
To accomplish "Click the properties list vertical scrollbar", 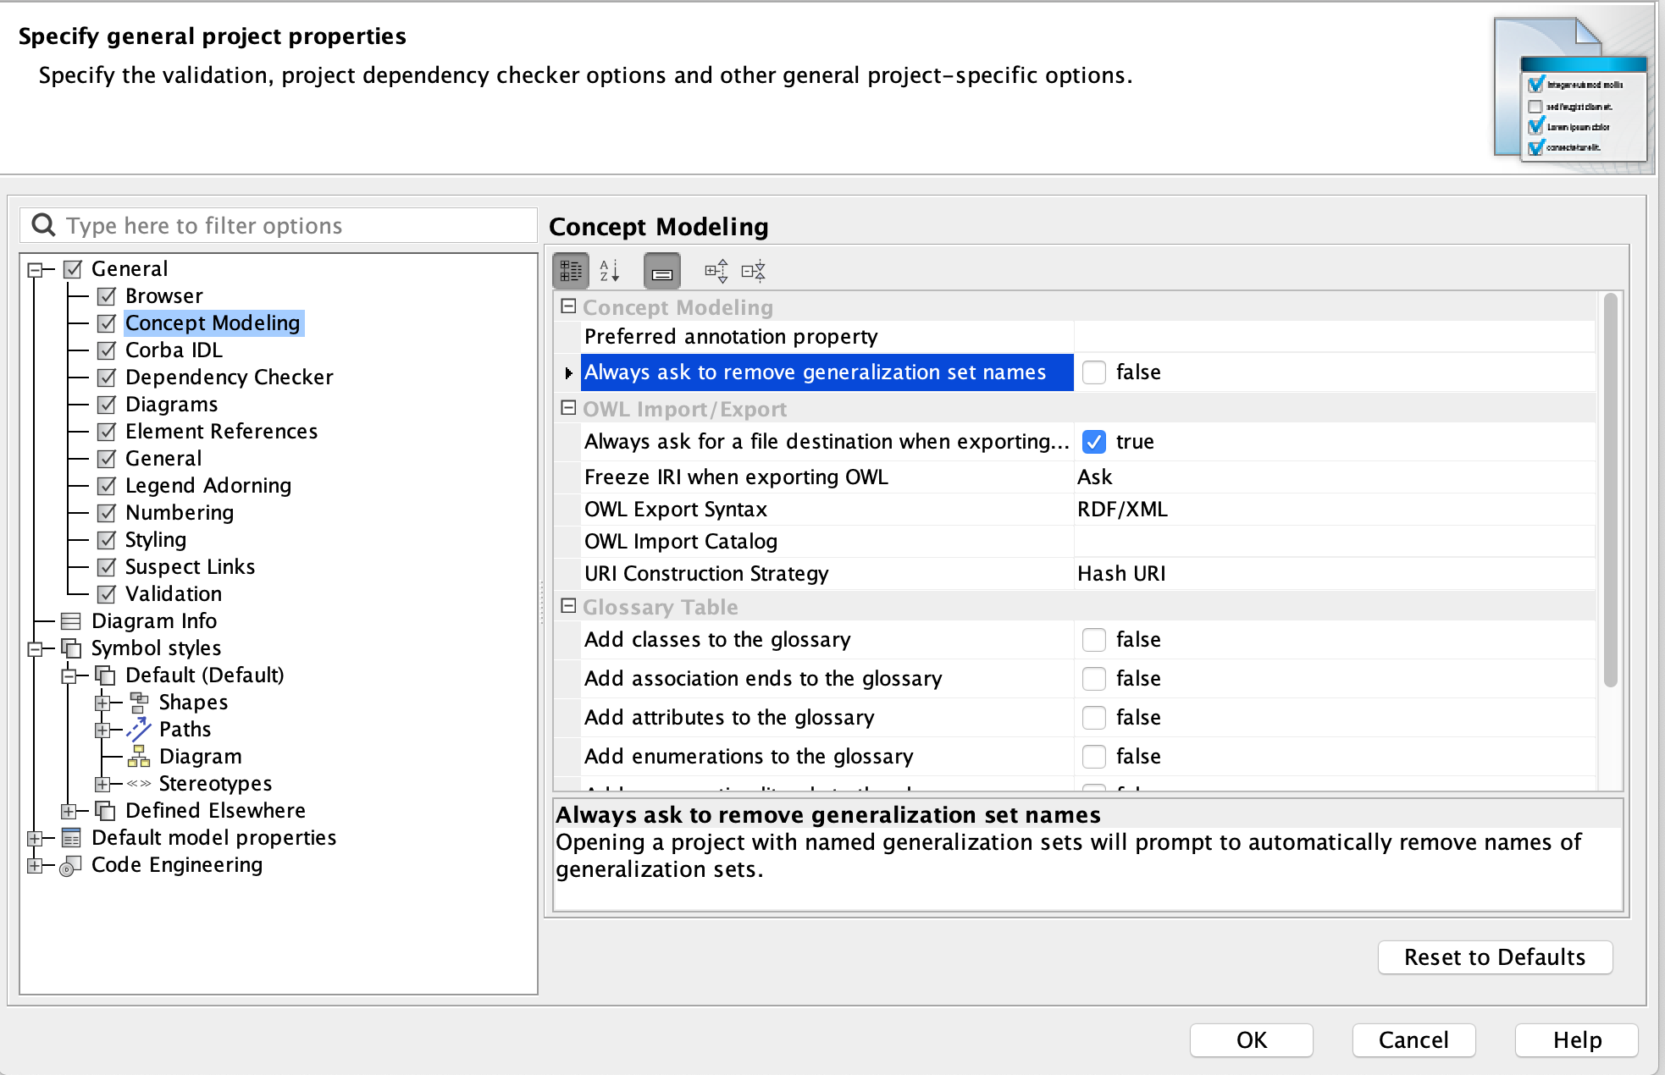I will coord(1610,491).
